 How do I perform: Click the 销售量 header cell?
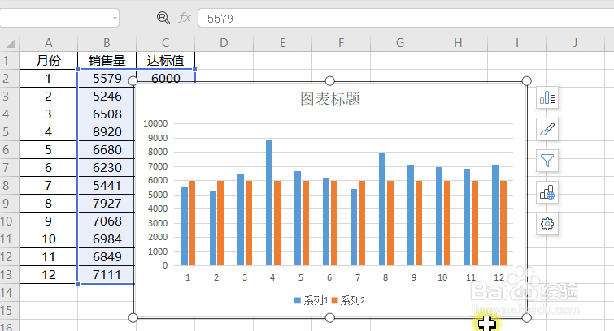[x=107, y=61]
